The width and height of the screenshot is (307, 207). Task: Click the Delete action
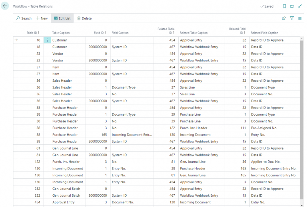click(x=84, y=18)
